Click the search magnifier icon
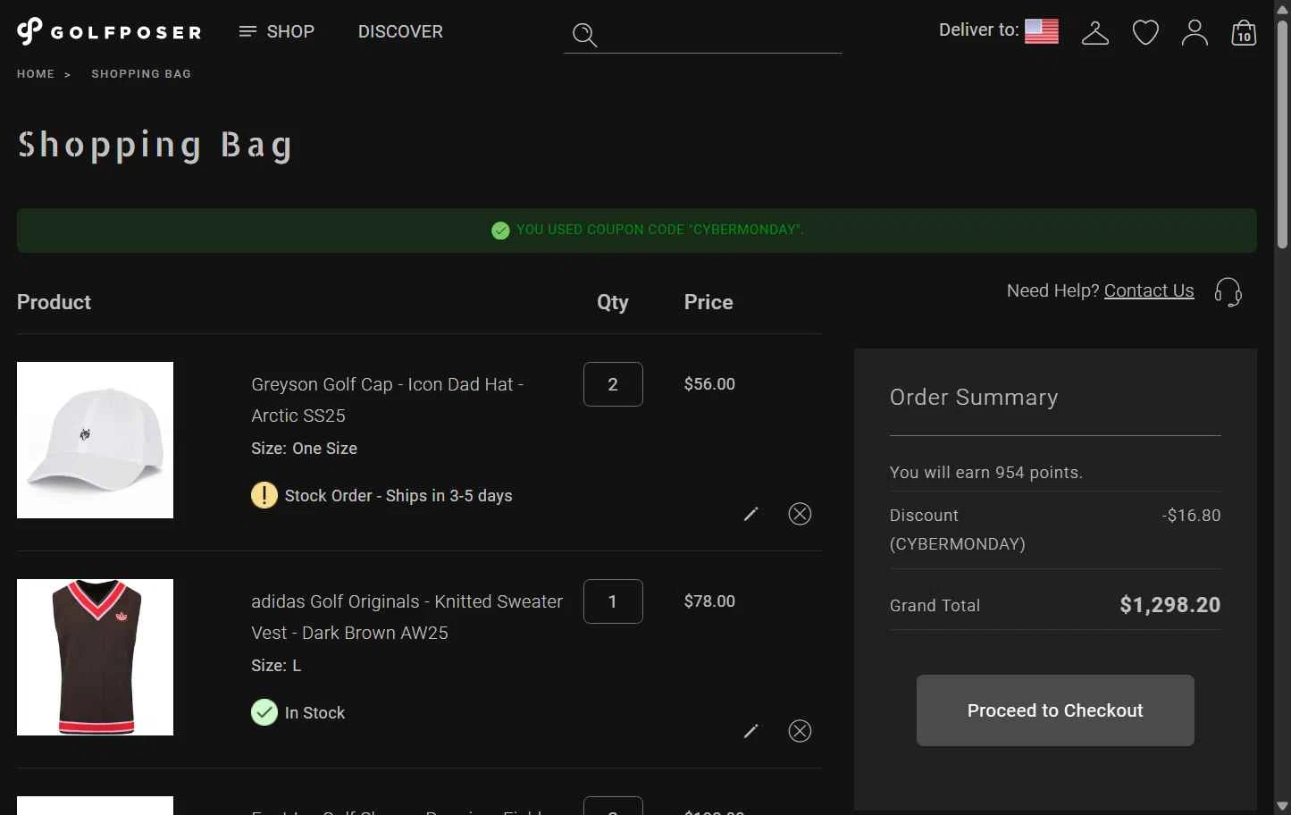Viewport: 1291px width, 815px height. click(x=584, y=35)
